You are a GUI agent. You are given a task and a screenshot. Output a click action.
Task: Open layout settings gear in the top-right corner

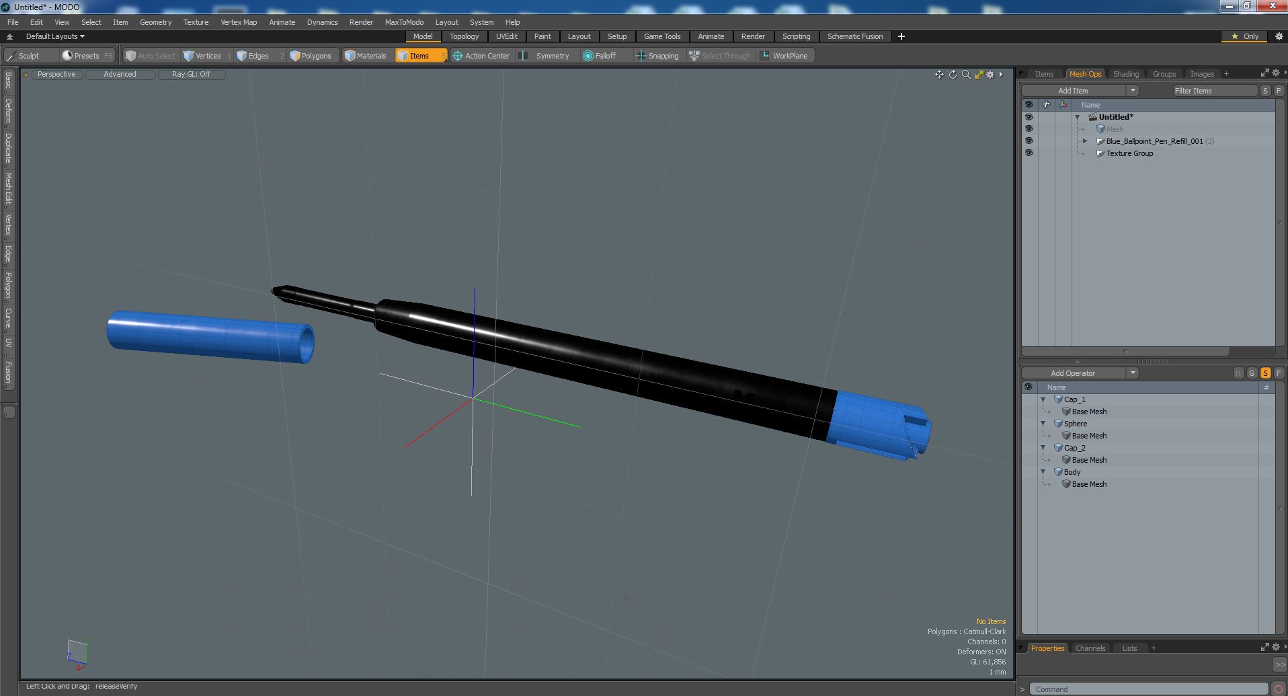pos(1279,36)
